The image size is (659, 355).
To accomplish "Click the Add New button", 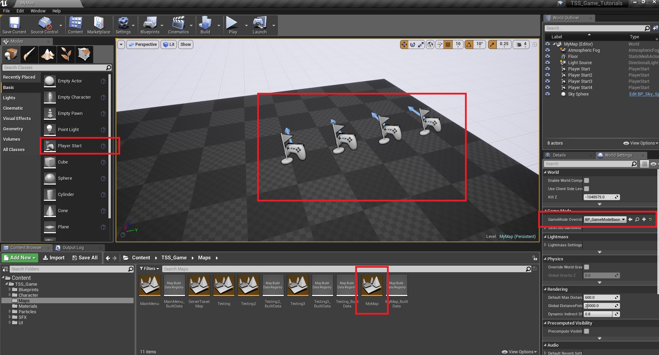I will point(20,258).
